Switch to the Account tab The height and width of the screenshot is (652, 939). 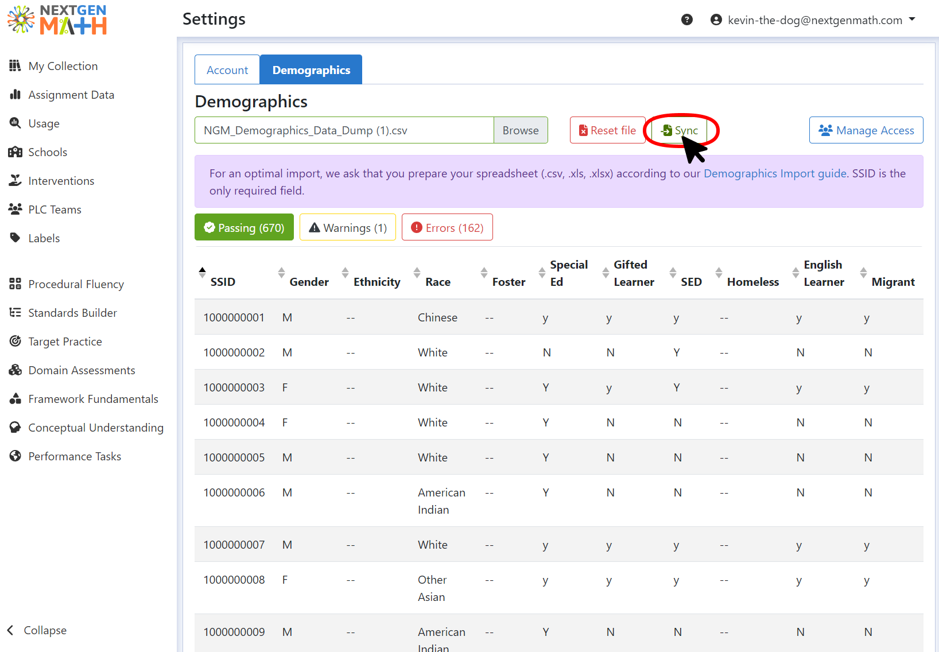pyautogui.click(x=227, y=70)
